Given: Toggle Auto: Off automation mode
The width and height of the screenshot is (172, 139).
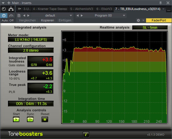Looking at the screenshot, I should pyautogui.click(x=7, y=20).
